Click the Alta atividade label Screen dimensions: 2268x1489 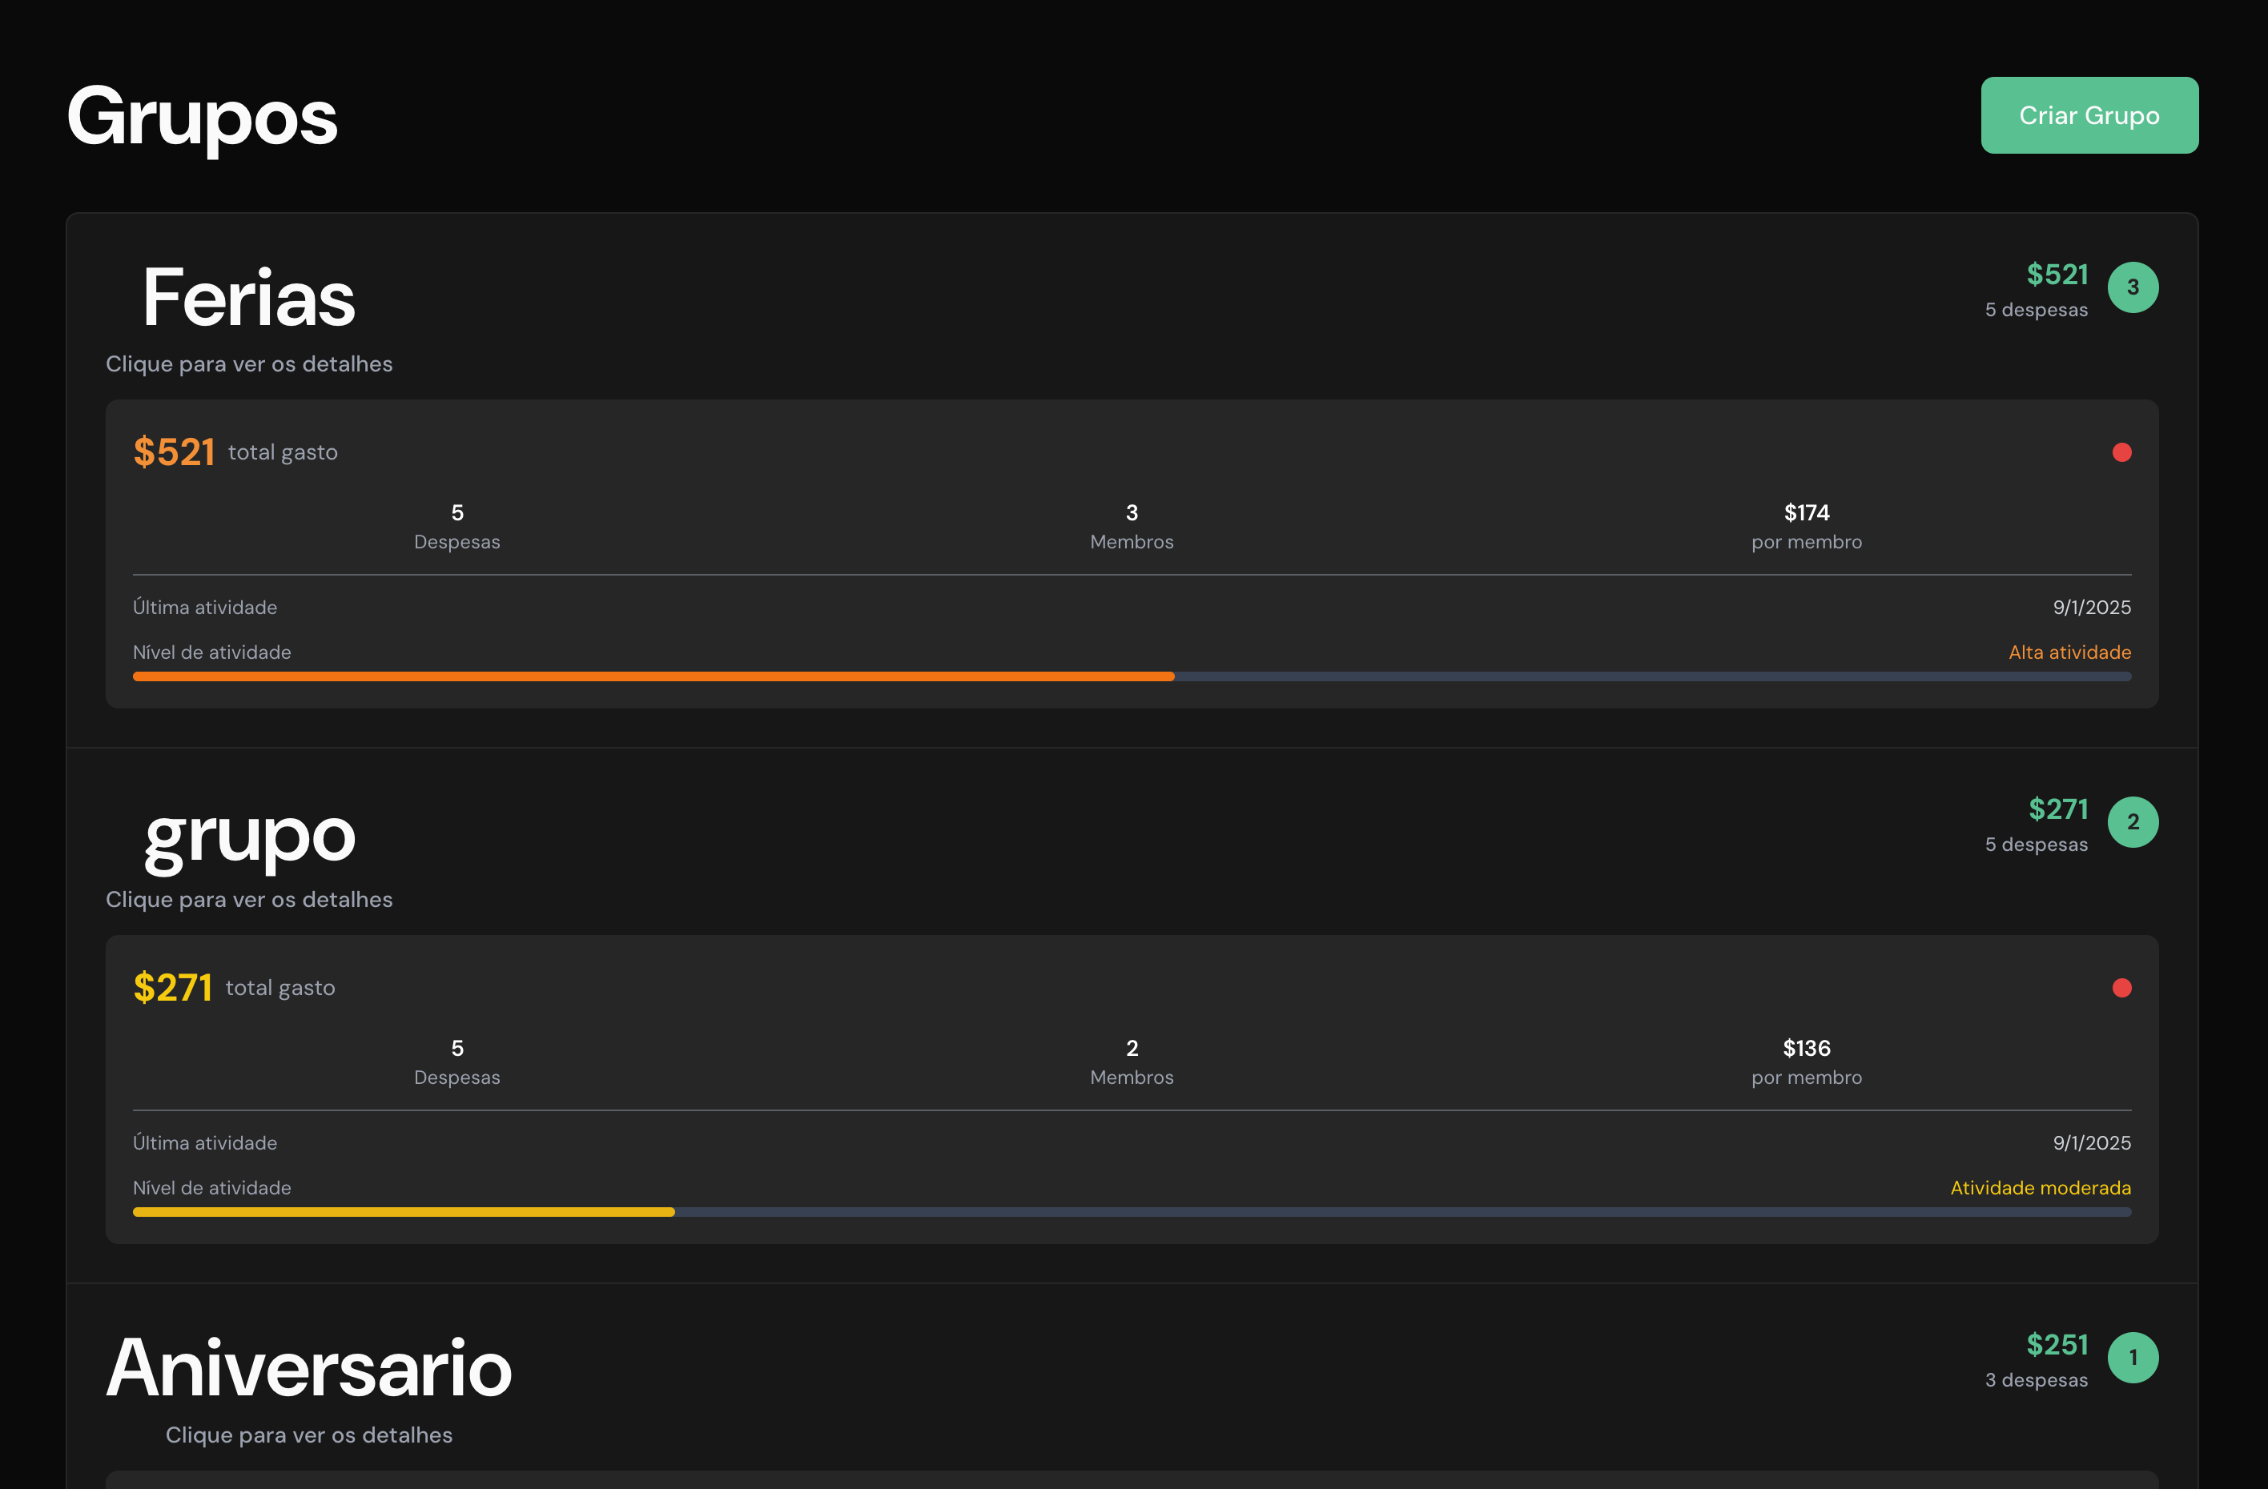tap(2069, 652)
